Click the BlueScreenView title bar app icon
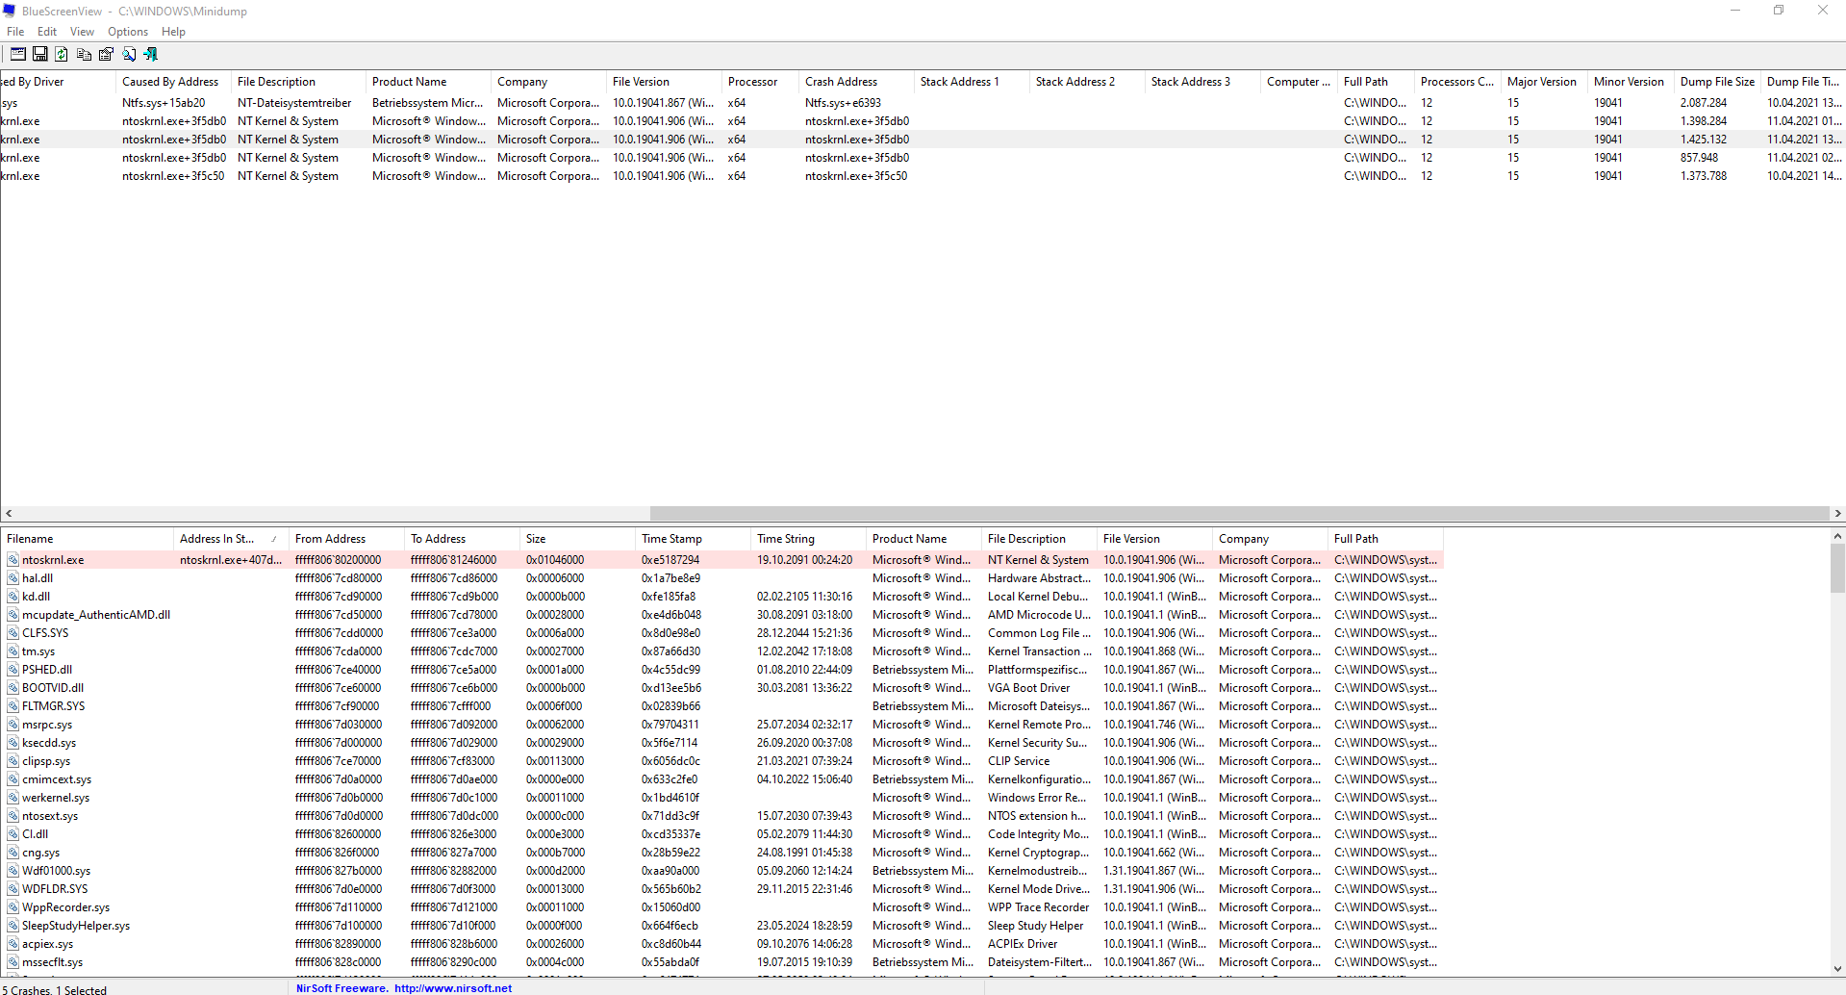Image resolution: width=1846 pixels, height=995 pixels. pos(10,11)
